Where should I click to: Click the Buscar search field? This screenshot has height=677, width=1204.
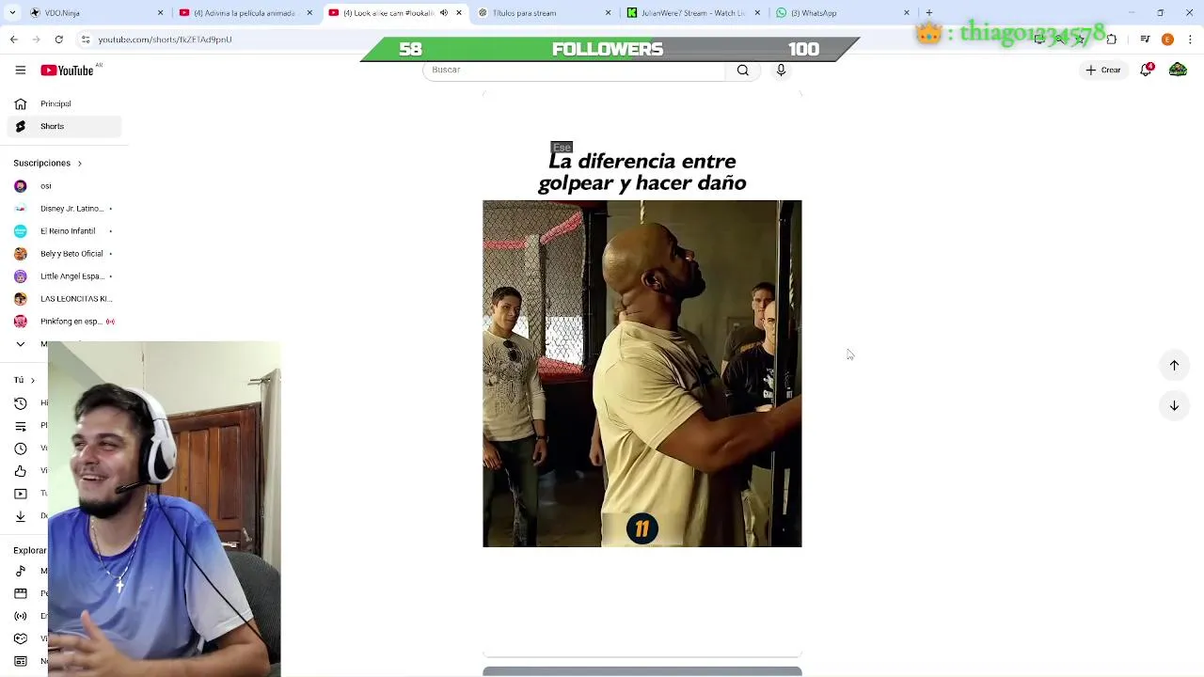[574, 70]
